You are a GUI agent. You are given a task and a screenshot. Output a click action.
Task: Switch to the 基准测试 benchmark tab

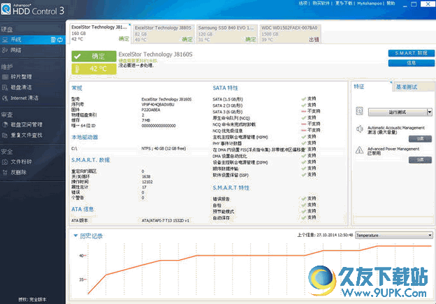[414, 87]
